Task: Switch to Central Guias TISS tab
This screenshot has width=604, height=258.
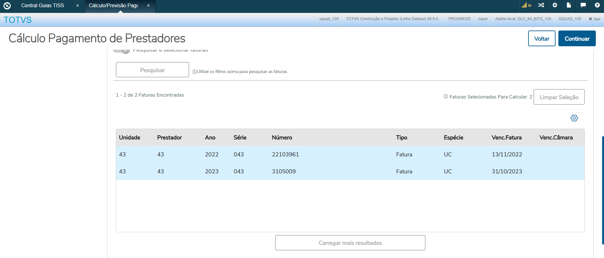Action: tap(42, 6)
